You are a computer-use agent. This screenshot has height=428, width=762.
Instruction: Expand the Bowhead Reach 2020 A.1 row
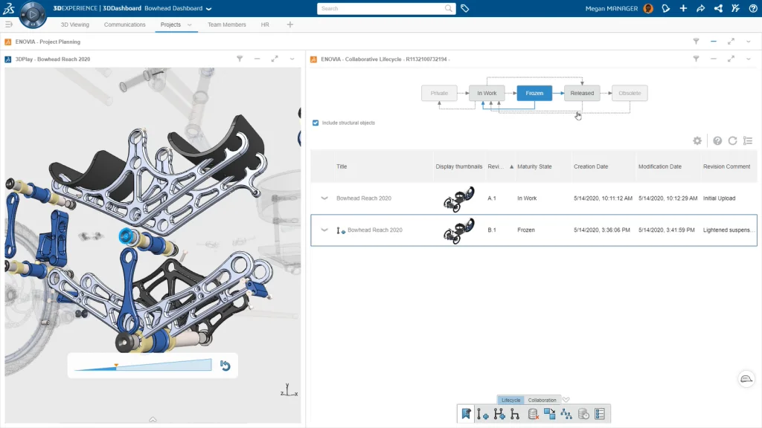[x=324, y=198]
